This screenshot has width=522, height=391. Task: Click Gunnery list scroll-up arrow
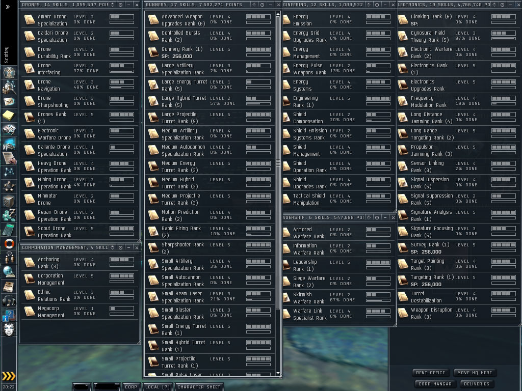tap(278, 15)
